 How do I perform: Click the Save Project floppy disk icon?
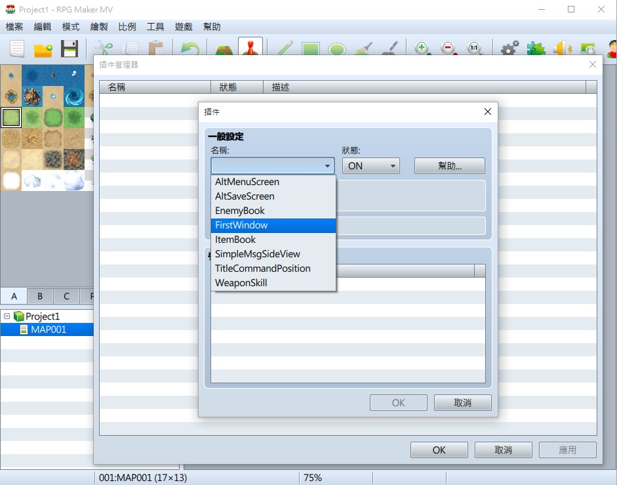[x=70, y=49]
